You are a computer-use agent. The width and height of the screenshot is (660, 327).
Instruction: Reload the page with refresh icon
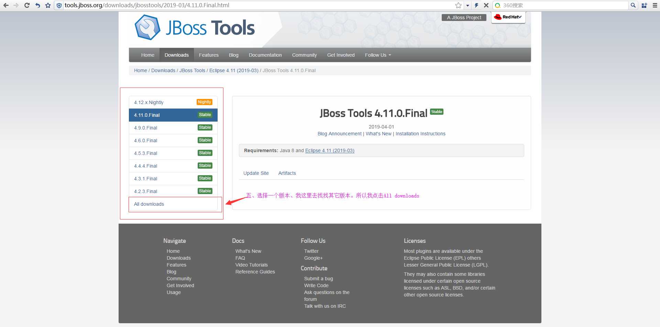point(27,5)
